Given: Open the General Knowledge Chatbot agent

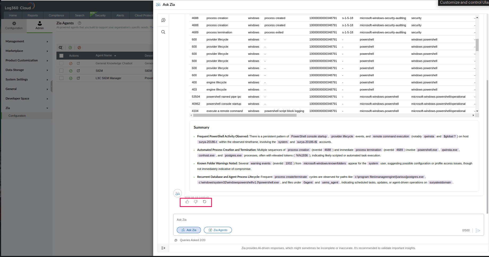Looking at the screenshot, I should 114,63.
